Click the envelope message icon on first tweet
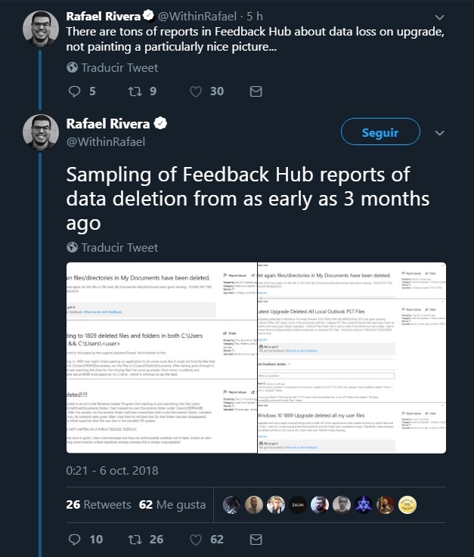 (x=256, y=91)
